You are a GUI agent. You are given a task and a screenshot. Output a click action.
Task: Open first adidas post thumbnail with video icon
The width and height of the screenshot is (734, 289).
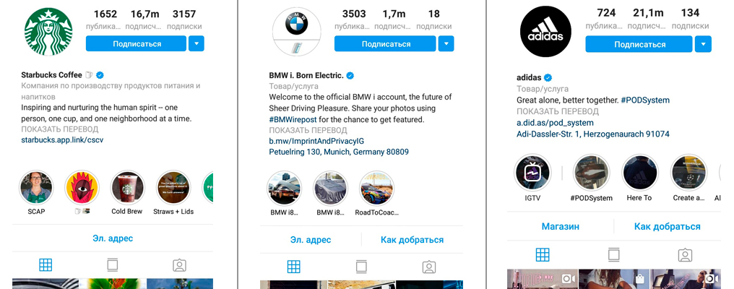(542, 279)
